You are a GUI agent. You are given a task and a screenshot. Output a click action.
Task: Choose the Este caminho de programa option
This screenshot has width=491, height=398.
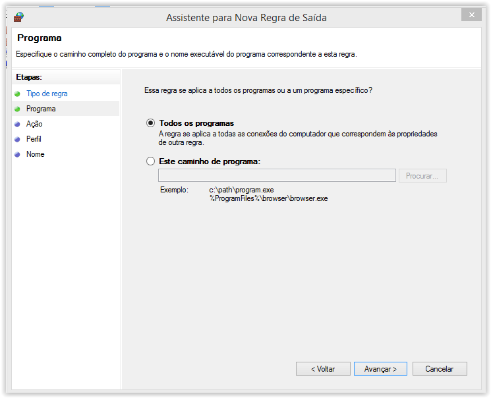151,161
